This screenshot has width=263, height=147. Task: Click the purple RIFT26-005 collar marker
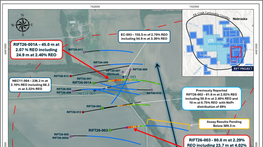coord(71,136)
